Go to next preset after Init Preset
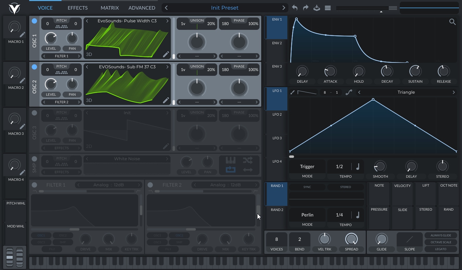This screenshot has width=462, height=270. 284,8
